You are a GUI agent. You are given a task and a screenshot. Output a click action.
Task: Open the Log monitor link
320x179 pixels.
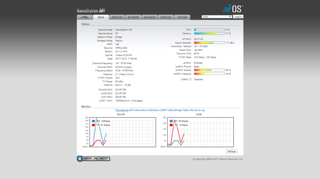pos(203,110)
